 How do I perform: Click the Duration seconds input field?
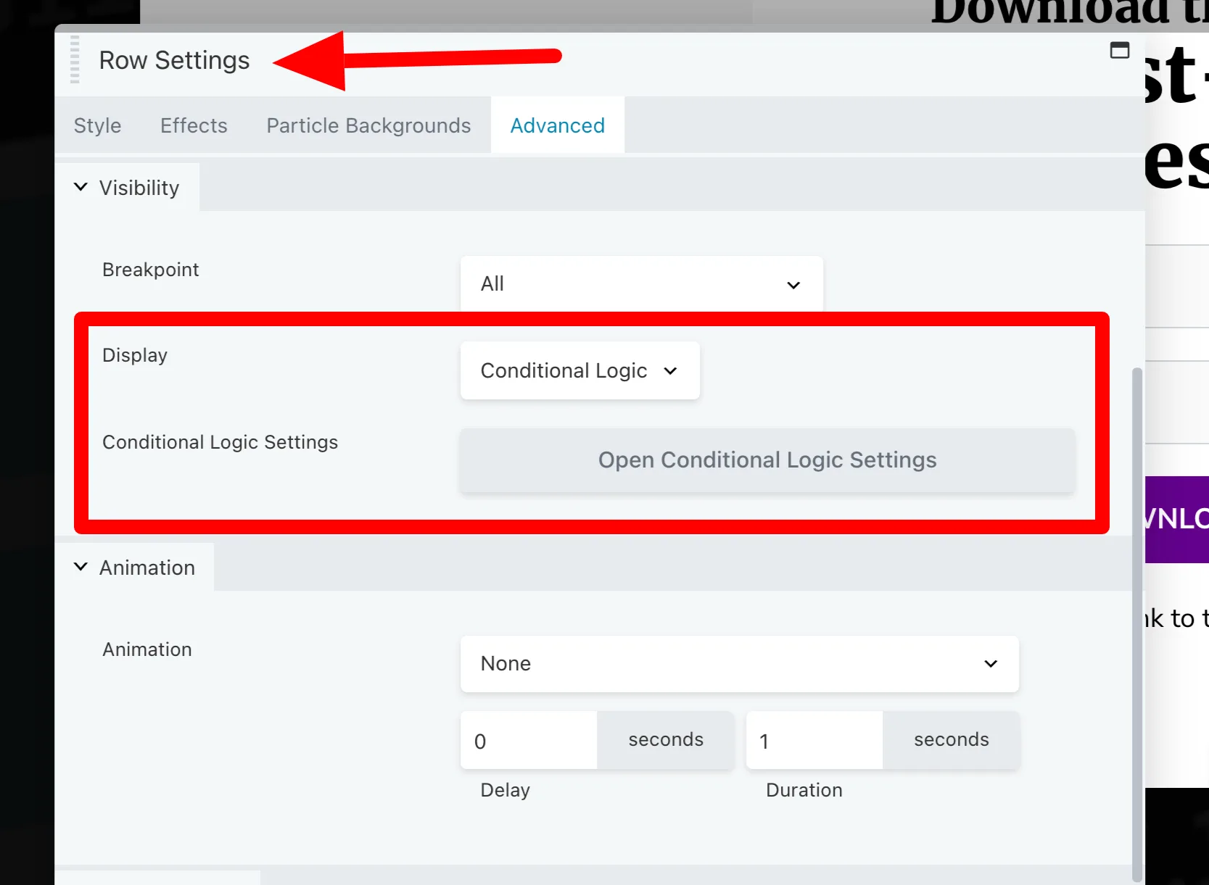814,741
